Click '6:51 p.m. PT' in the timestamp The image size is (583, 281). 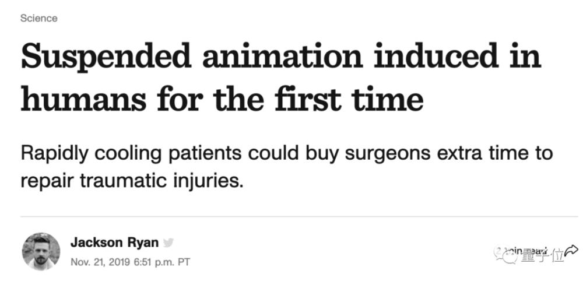coord(161,262)
